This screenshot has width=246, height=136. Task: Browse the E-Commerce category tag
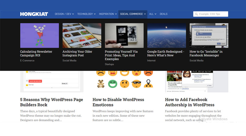27,61
